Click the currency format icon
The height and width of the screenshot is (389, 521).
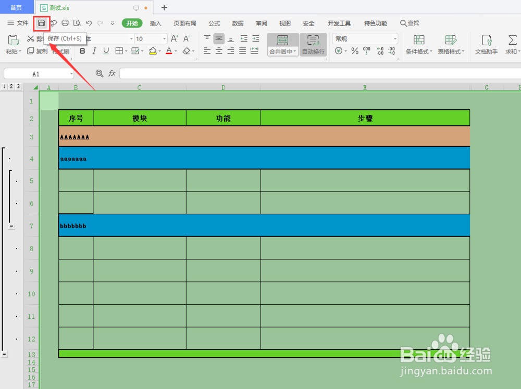click(339, 51)
